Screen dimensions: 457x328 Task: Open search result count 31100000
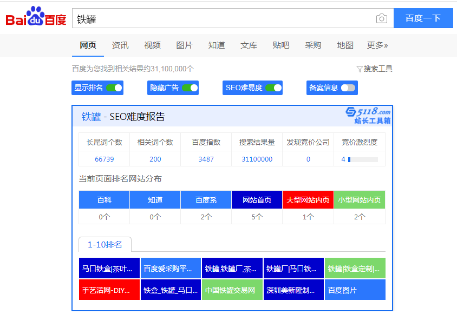(x=257, y=159)
